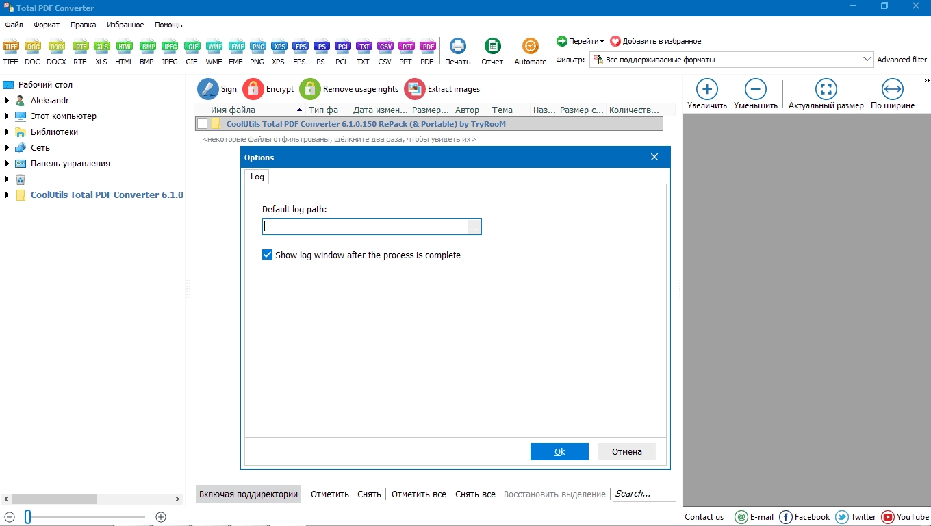Set preview to Актуальный размер

[x=826, y=95]
